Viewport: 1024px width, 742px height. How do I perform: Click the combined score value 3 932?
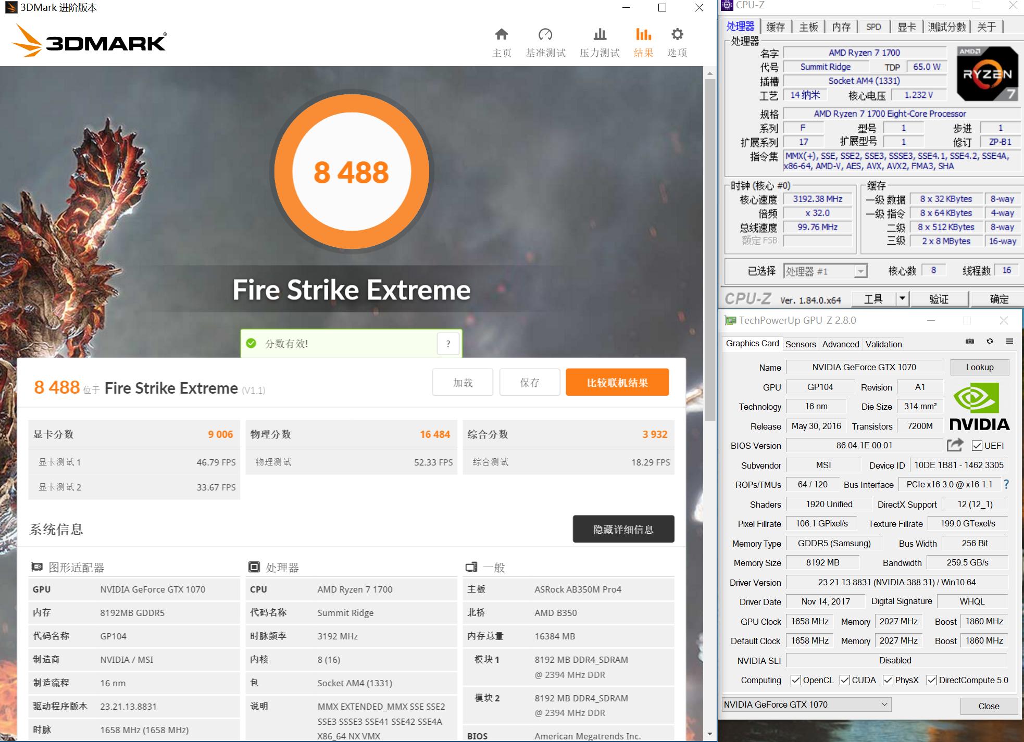point(655,434)
